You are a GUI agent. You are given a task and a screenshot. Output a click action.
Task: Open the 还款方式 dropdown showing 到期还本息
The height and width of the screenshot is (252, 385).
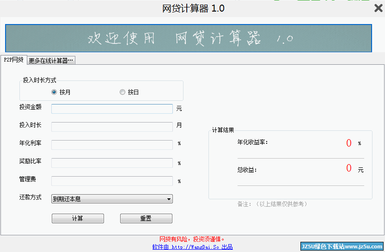[x=112, y=199]
